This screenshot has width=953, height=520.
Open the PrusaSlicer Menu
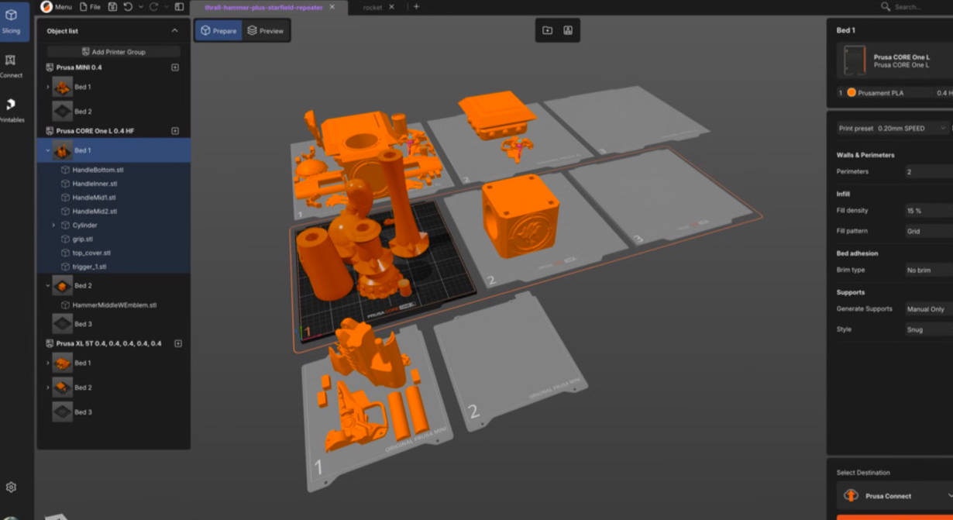click(57, 7)
